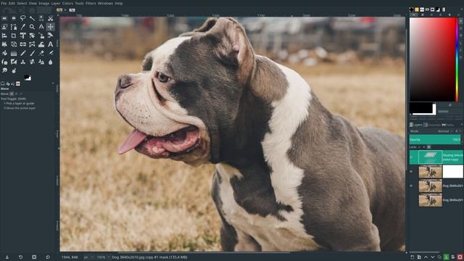The image size is (464, 261).
Task: Select the Bucket Fill tool
Action: (4, 53)
